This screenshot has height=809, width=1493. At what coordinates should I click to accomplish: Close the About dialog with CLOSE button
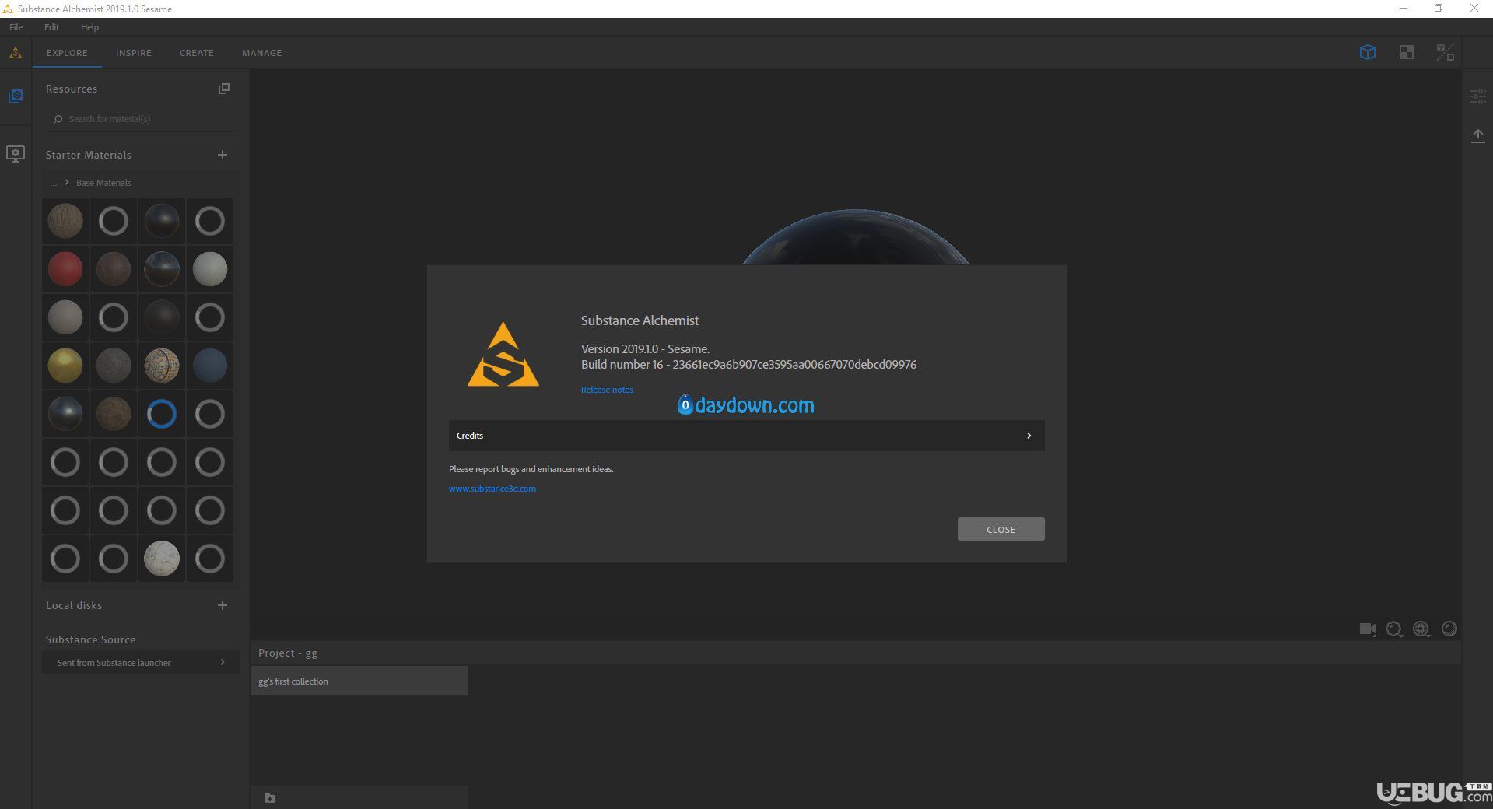coord(1001,529)
